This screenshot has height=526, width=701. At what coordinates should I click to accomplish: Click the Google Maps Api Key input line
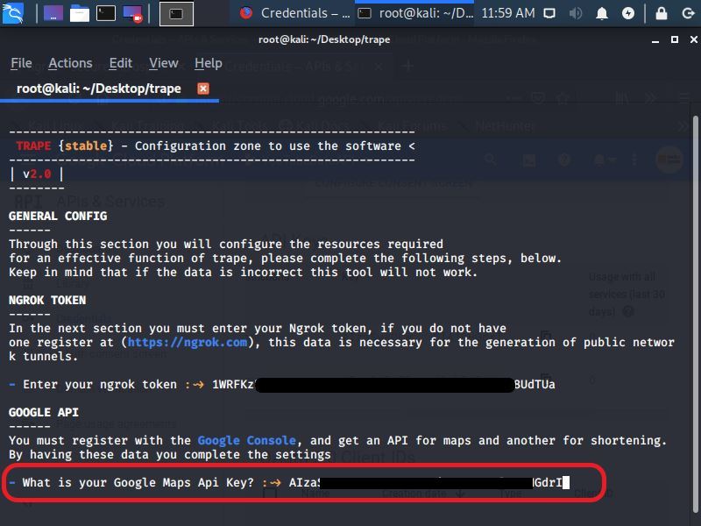289,483
